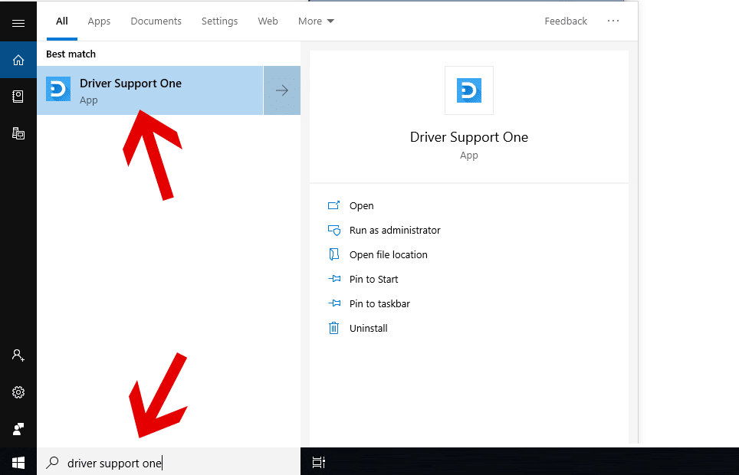Click the devices icon in left sidebar
Screen dimensions: 739x475
(18, 133)
